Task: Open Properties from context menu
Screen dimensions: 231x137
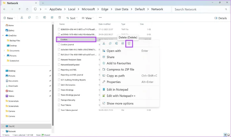Action: (x=130, y=82)
